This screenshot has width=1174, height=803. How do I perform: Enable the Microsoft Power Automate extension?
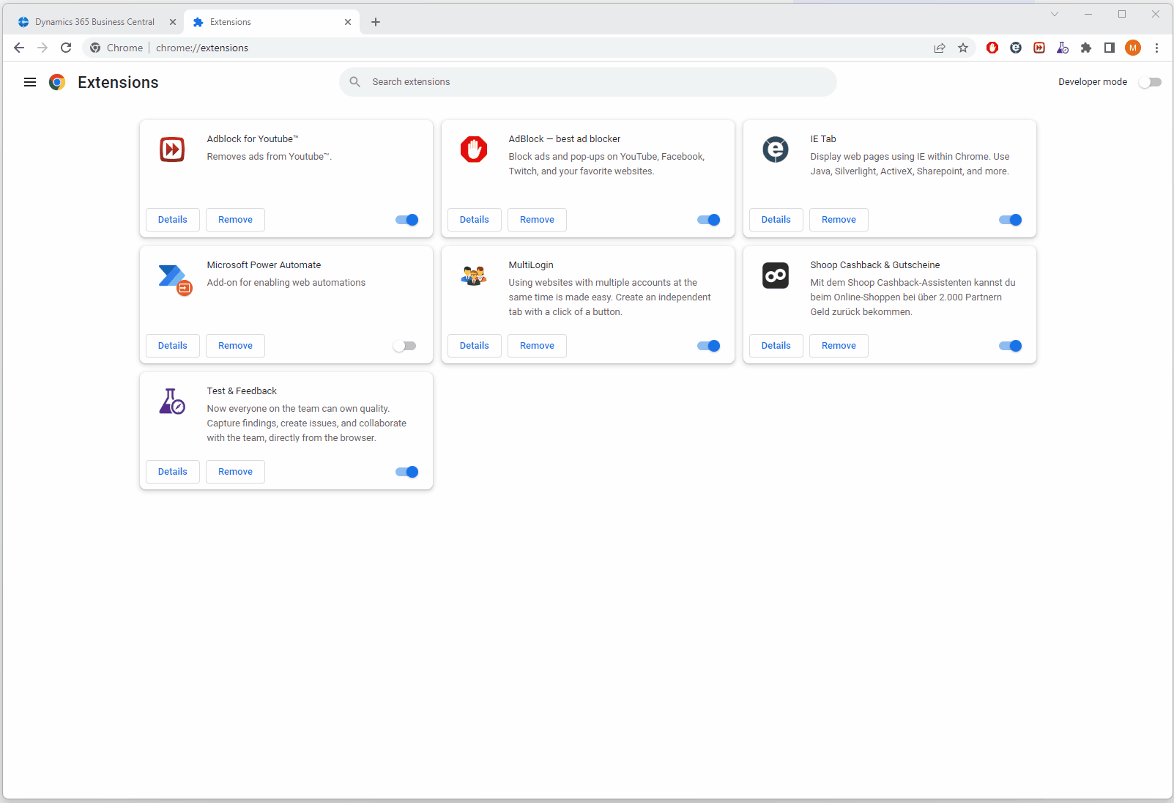pyautogui.click(x=405, y=345)
